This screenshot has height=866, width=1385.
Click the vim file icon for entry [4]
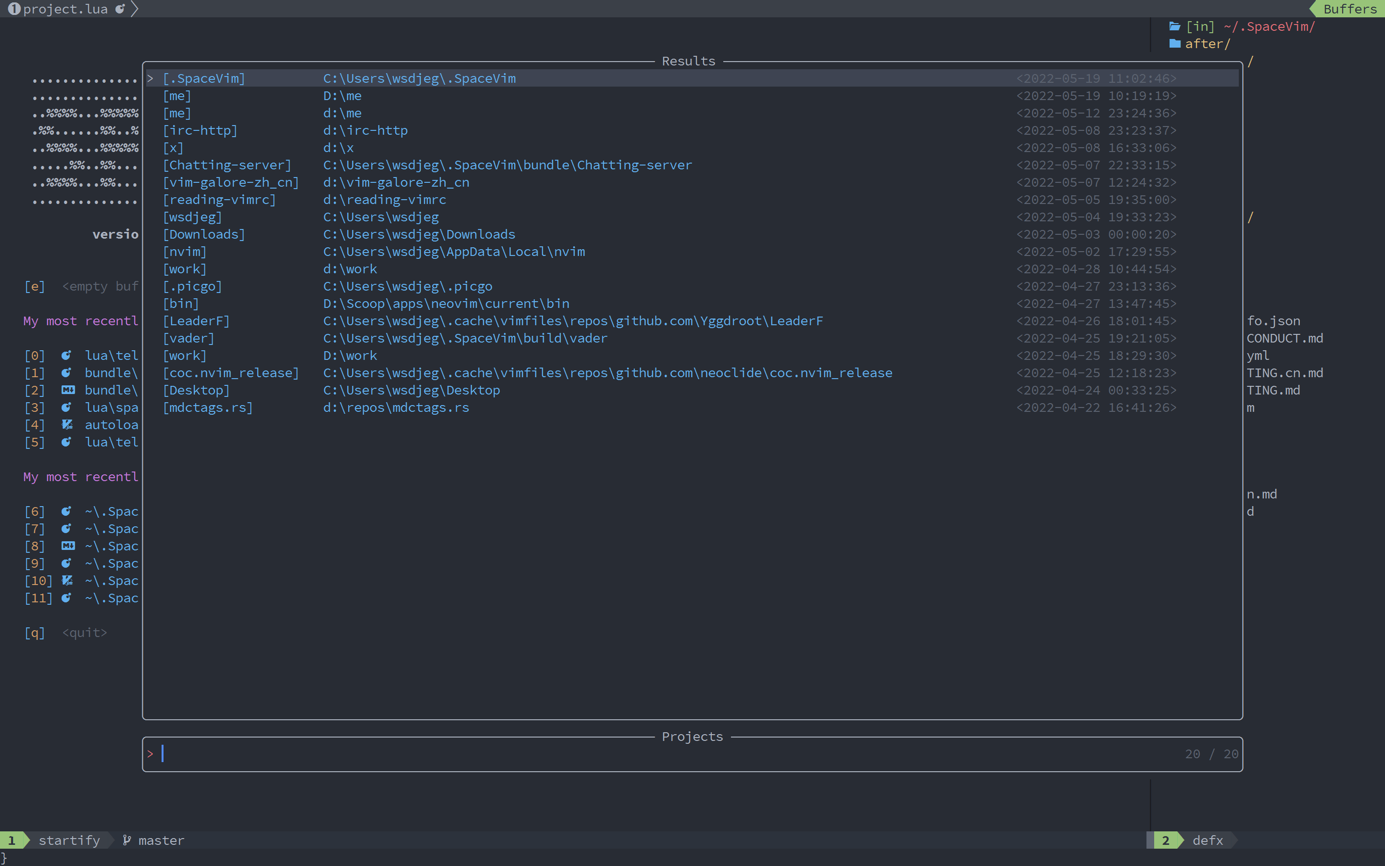(67, 424)
